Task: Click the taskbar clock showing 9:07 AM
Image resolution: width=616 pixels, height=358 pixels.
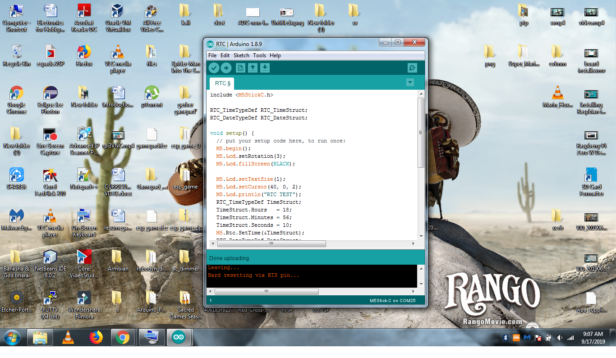Action: pos(593,337)
